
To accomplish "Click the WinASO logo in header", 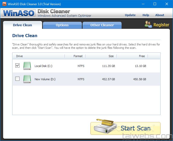I will [x=18, y=13].
